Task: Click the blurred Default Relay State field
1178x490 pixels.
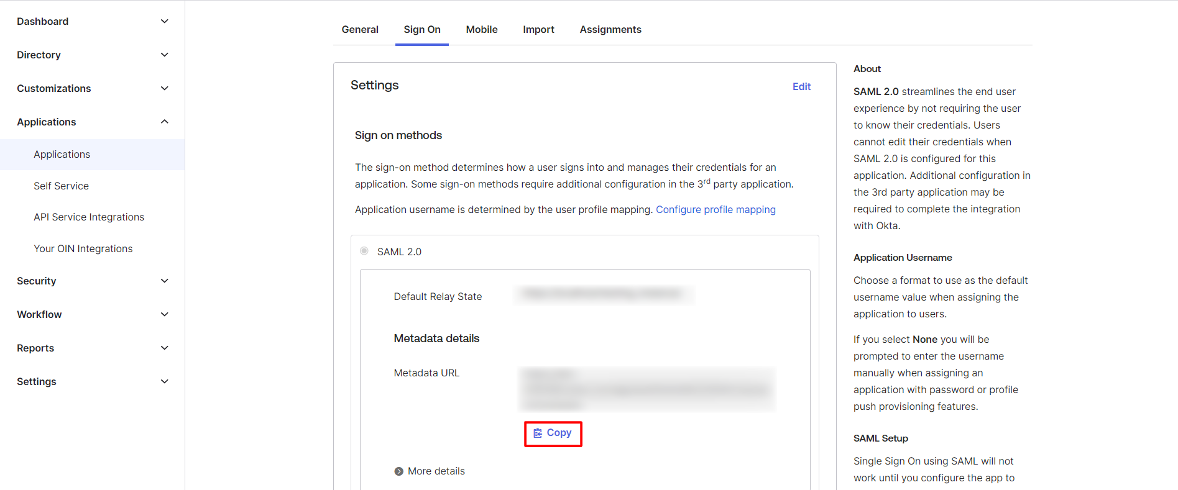Action: pyautogui.click(x=604, y=294)
